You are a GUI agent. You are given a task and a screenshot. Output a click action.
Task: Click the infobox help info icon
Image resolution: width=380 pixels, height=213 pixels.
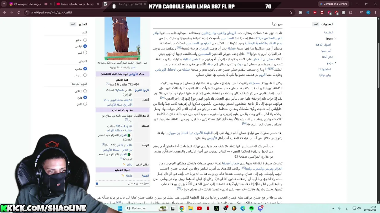click(x=97, y=183)
